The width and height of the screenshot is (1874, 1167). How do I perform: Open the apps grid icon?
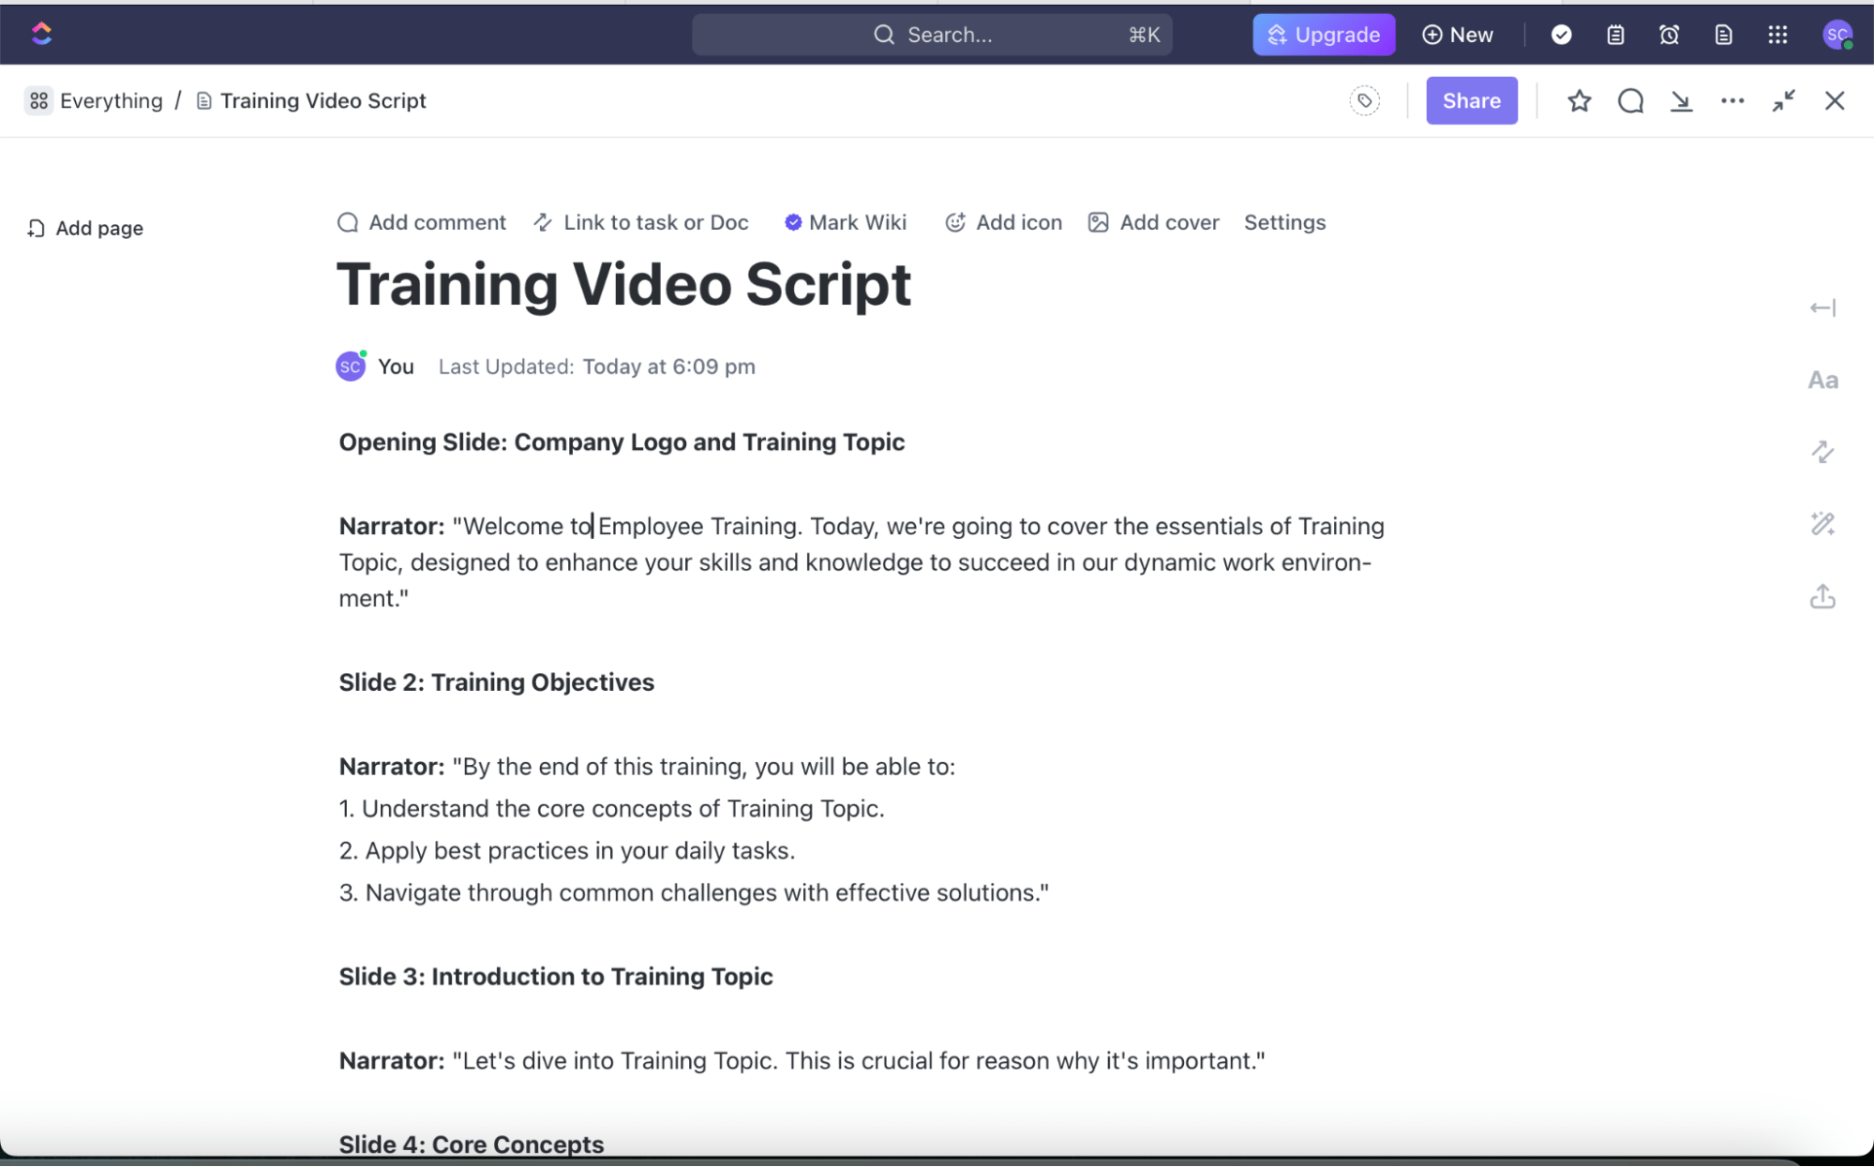(1778, 35)
